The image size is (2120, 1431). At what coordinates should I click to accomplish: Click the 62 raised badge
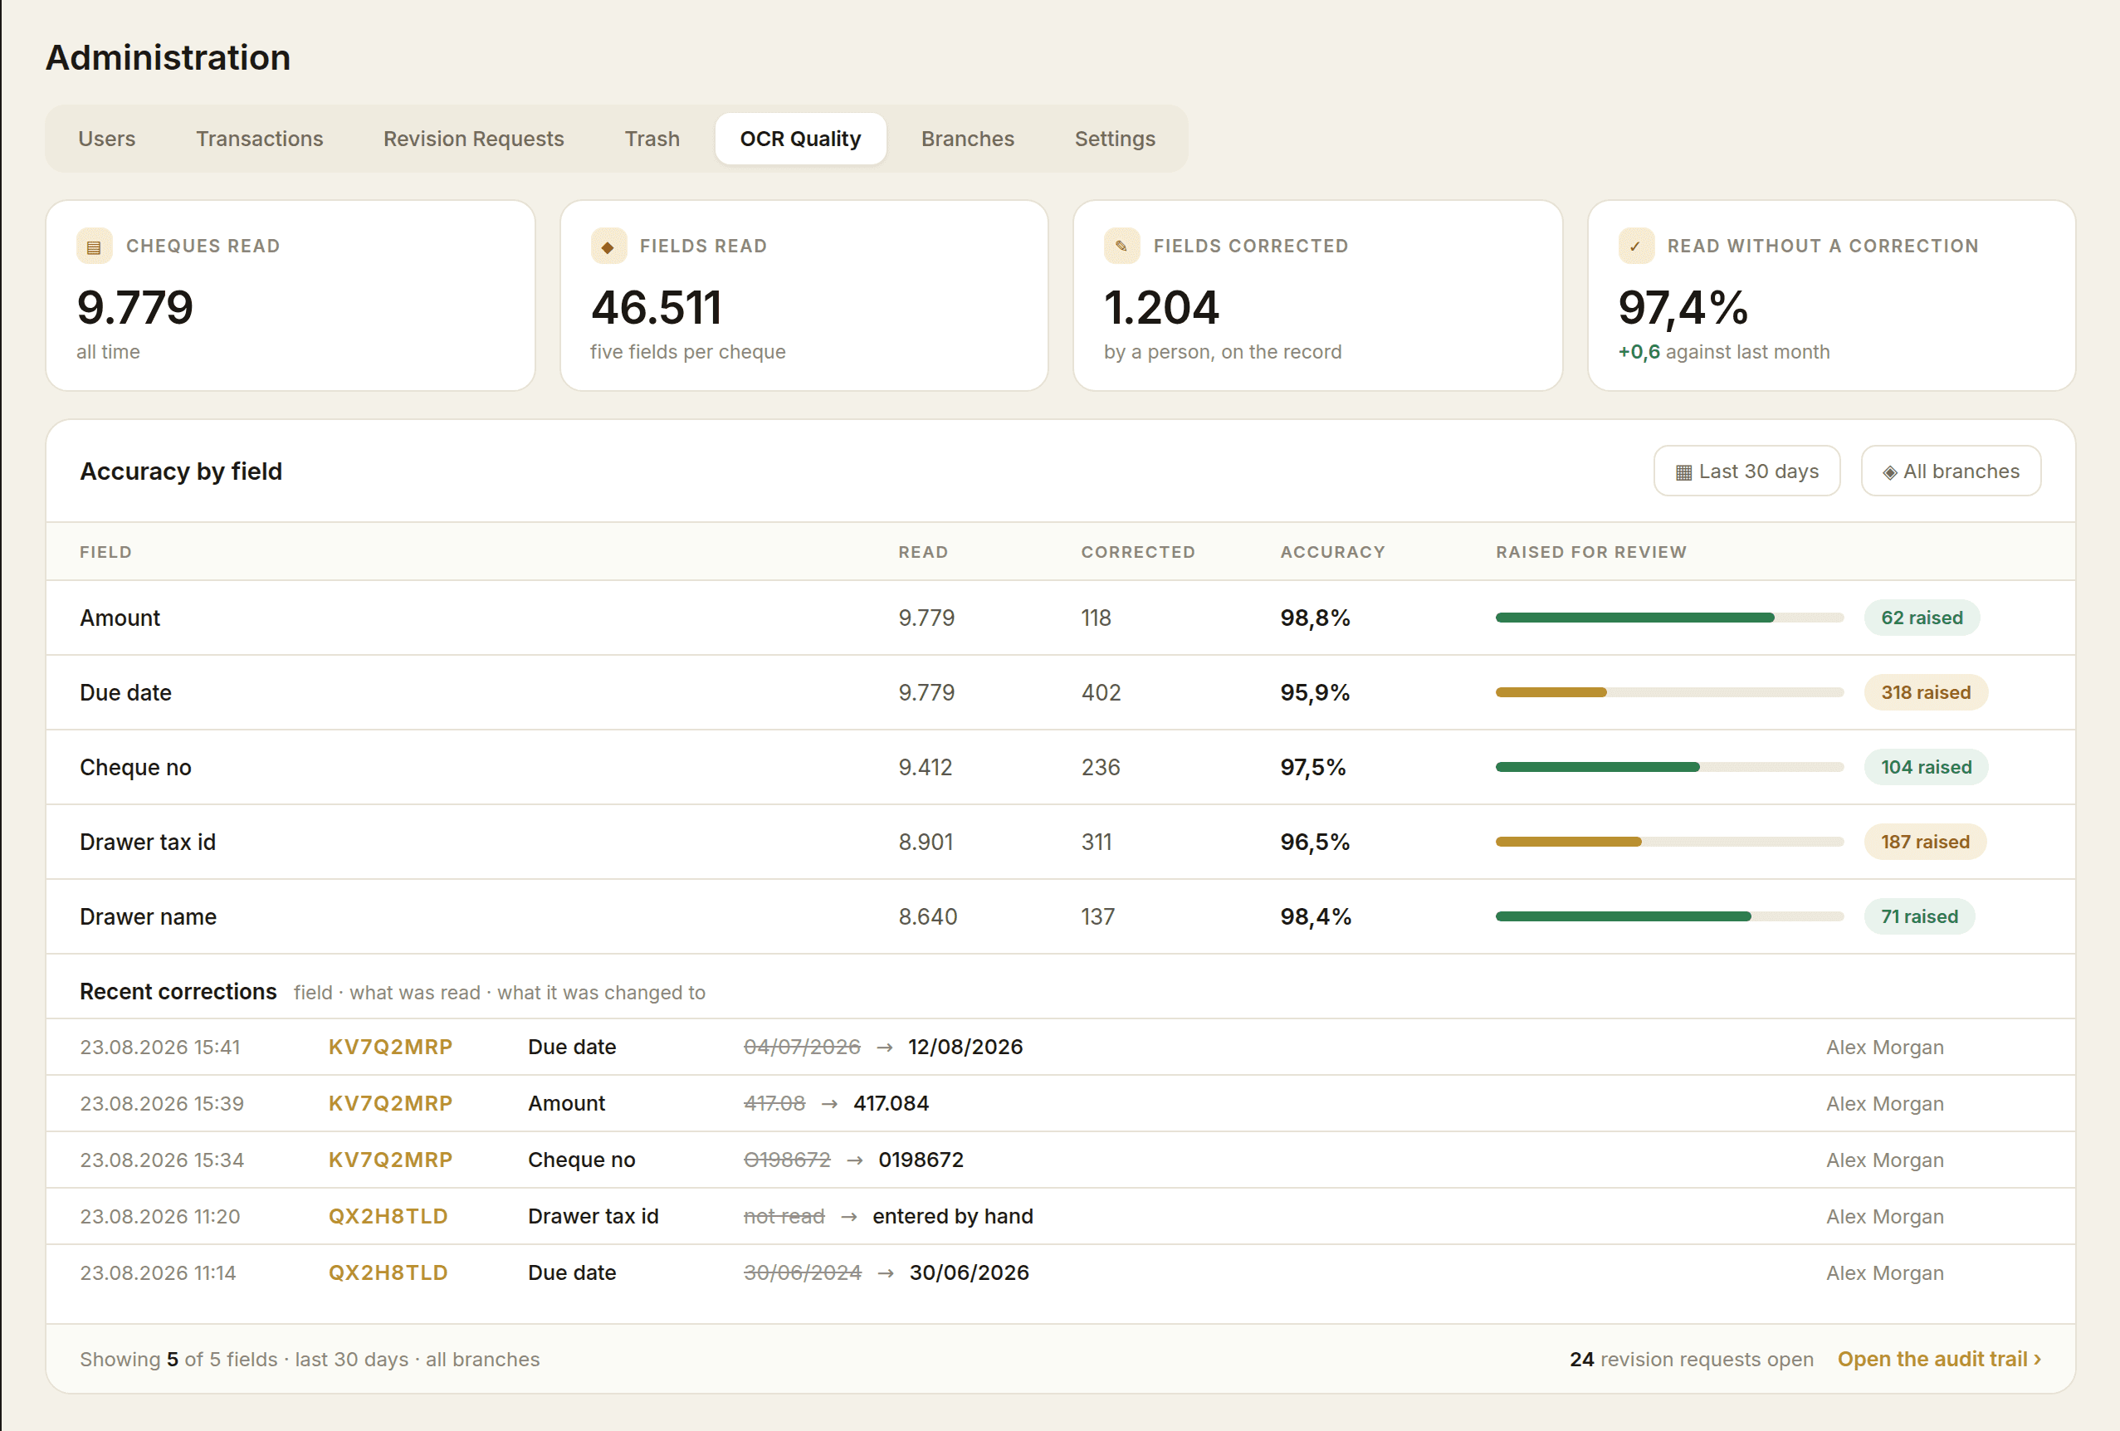[1921, 618]
